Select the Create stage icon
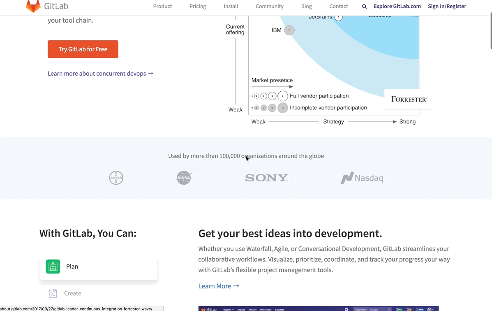The image size is (492, 311). 53,293
